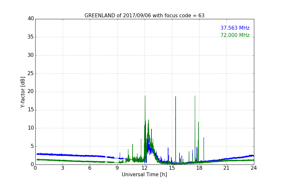Screen dimensions: 282x188
Task: Click the green spike peak between 15 and 16 hours
Action: (x=176, y=97)
